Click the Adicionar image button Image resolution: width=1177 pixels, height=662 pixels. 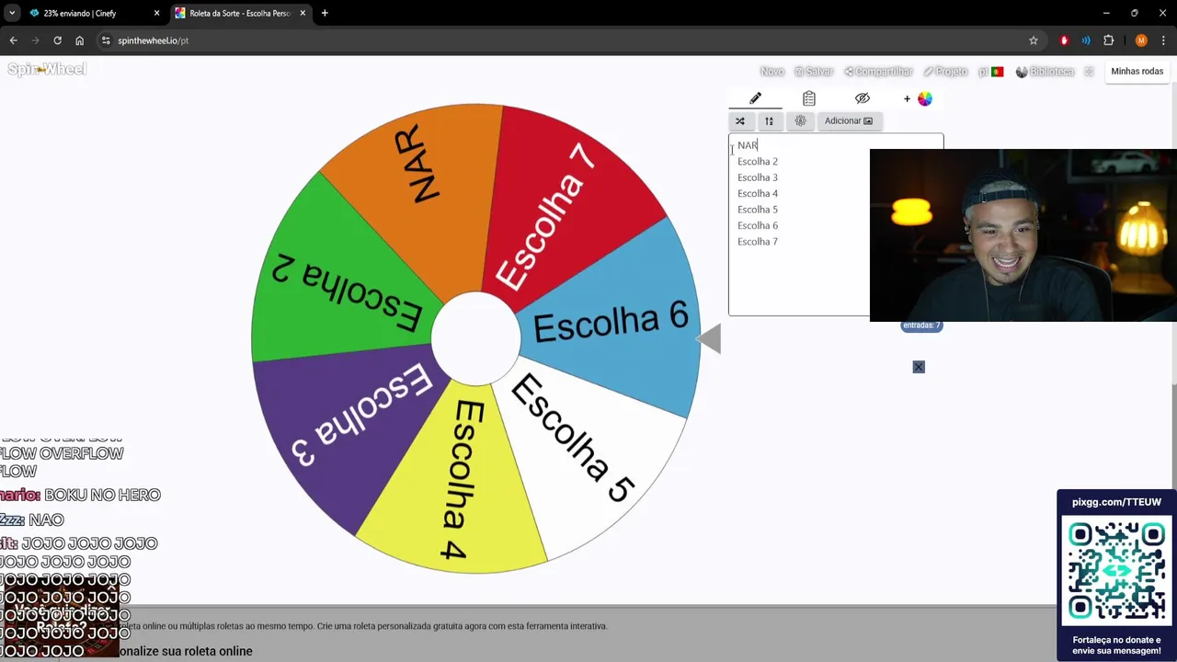tap(849, 120)
